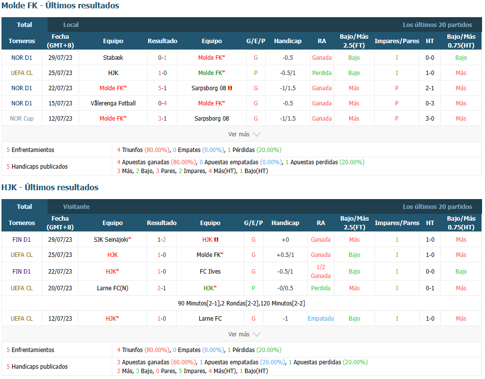Open the Stabæk team link
The image size is (485, 379).
coord(113,58)
